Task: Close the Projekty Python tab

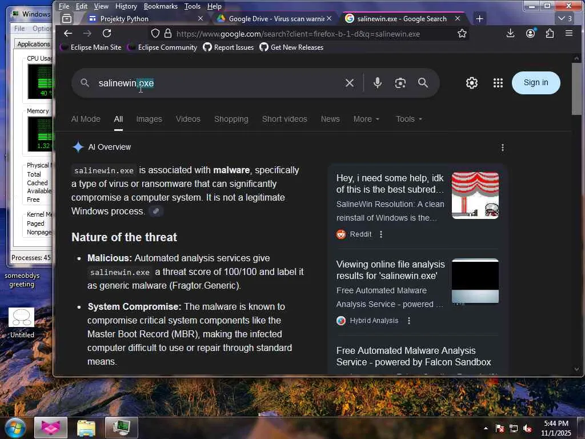Action: pyautogui.click(x=201, y=18)
